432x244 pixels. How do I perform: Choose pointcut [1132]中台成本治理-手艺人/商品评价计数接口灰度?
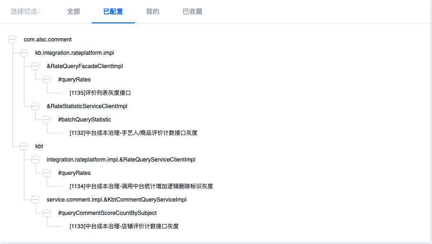point(133,133)
